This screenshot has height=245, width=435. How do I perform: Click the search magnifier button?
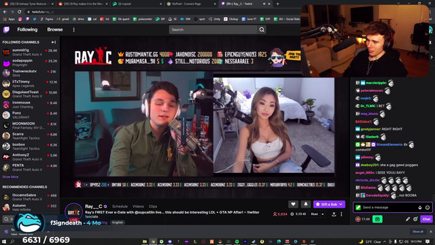click(262, 29)
